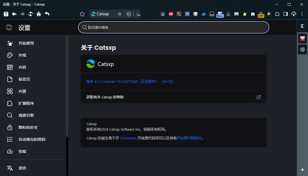This screenshot has height=176, width=308.
Task: Click the orange-blue circular extension icon
Action: tap(163, 14)
